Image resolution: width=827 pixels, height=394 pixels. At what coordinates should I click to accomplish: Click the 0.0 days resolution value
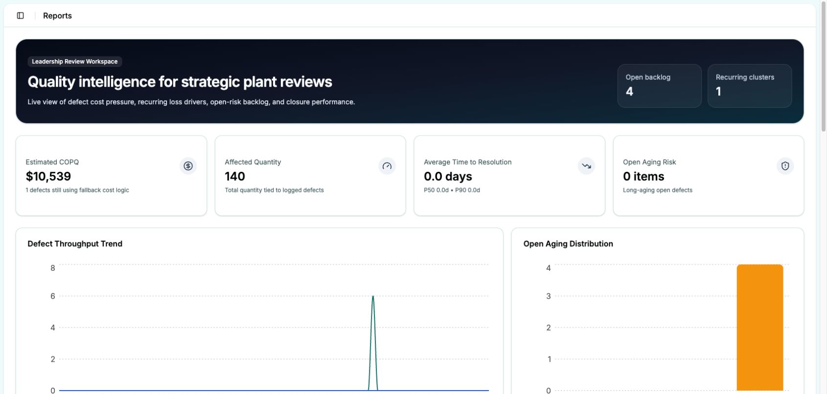pos(448,176)
